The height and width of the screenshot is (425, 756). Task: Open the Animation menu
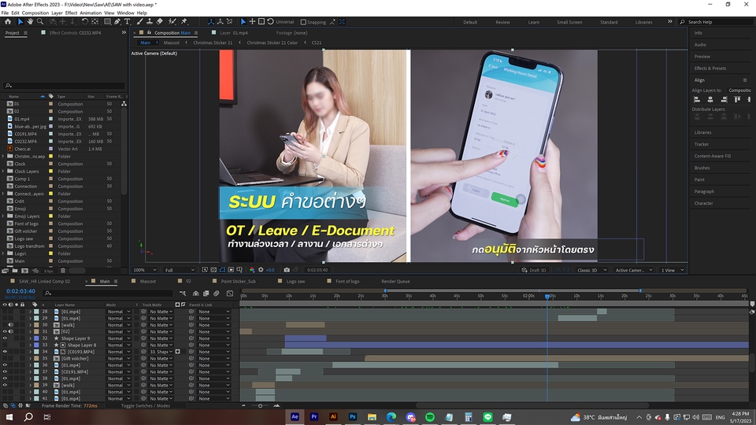click(91, 13)
